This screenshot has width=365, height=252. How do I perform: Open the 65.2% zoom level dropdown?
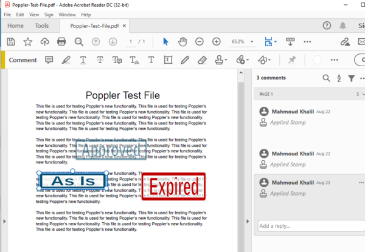coord(243,41)
